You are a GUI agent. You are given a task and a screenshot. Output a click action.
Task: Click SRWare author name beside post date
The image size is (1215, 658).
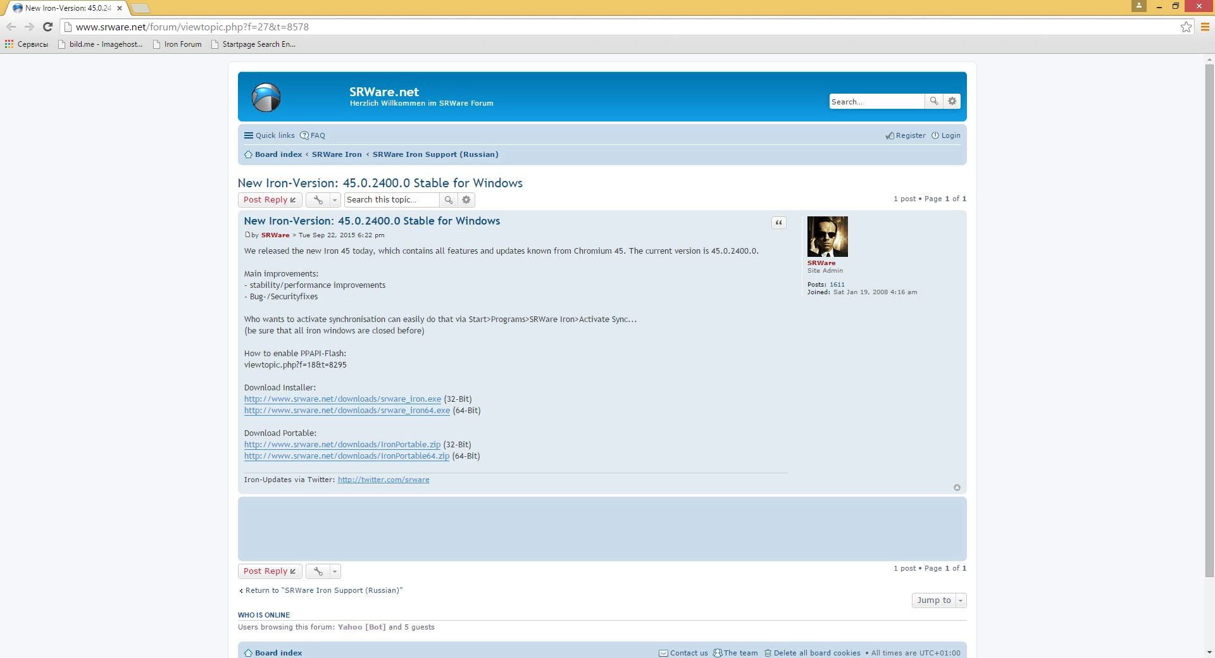pos(275,235)
